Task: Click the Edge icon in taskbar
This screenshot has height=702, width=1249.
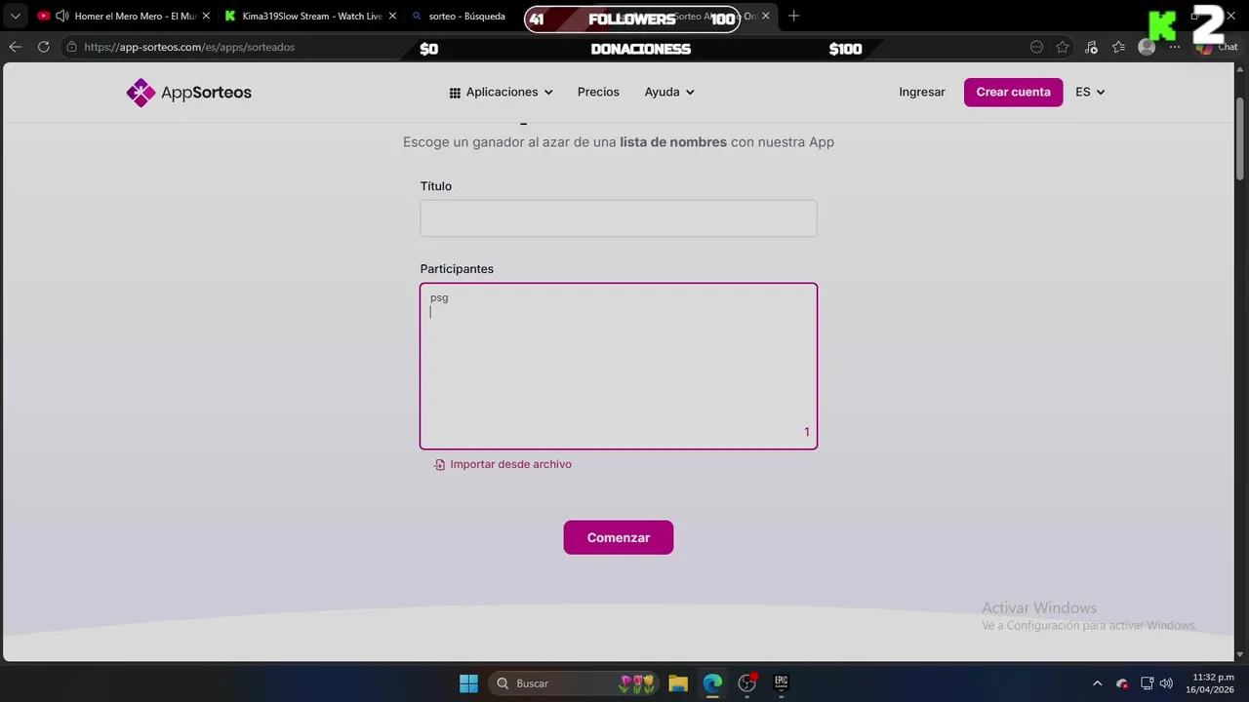Action: [712, 683]
